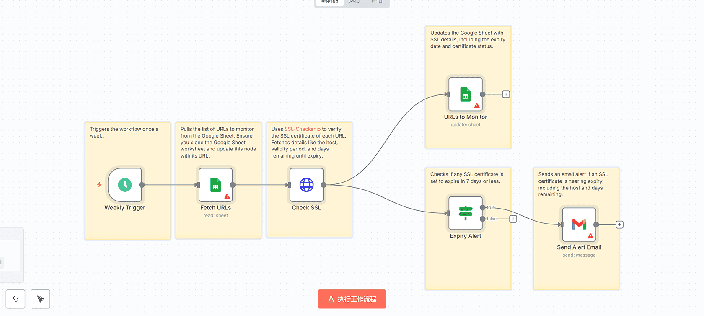Select the Expiry Alert signpost node
The image size is (704, 316).
465,213
